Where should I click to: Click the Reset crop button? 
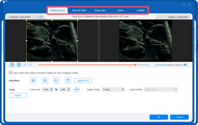click(18, 95)
